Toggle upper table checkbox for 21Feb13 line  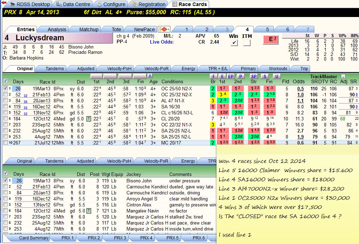click(6, 94)
